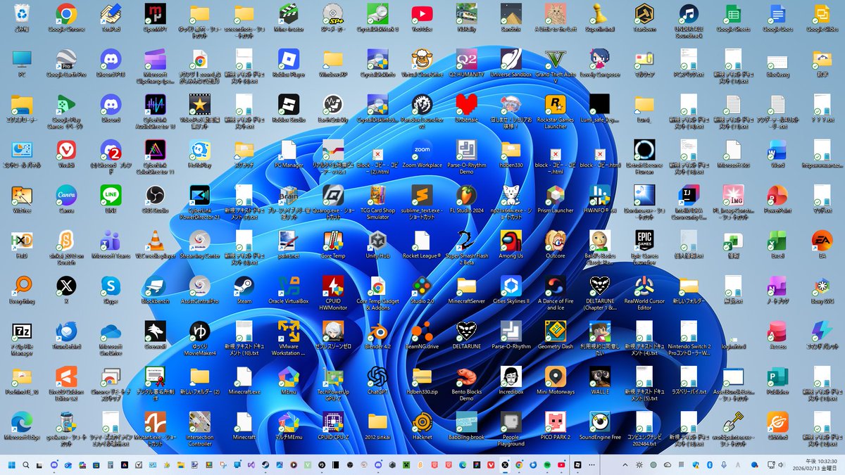
Task: Open the Steam taskbar icon
Action: tap(265, 465)
